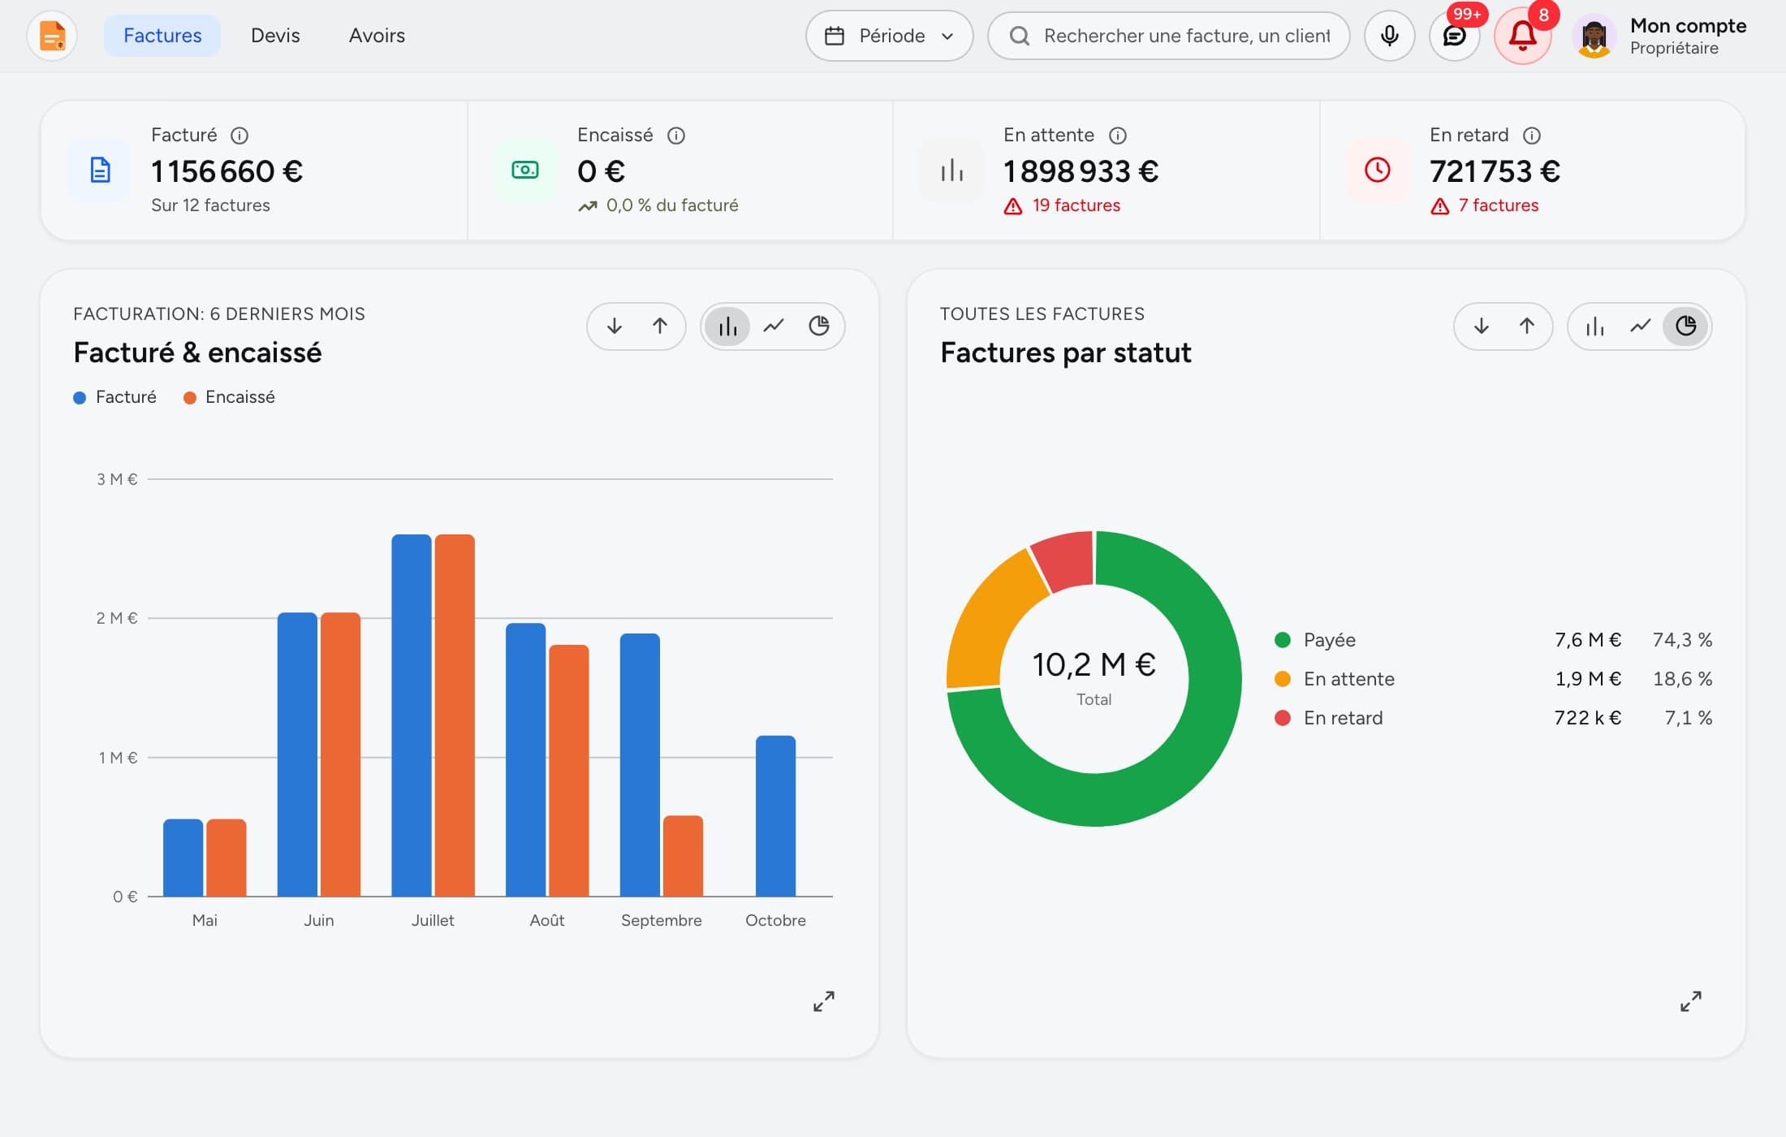Click the 7 factures overdue link
1786x1137 pixels.
point(1484,205)
